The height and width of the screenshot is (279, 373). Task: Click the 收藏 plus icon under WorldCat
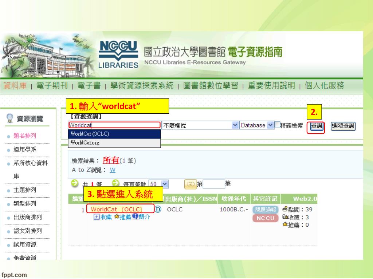(x=97, y=217)
